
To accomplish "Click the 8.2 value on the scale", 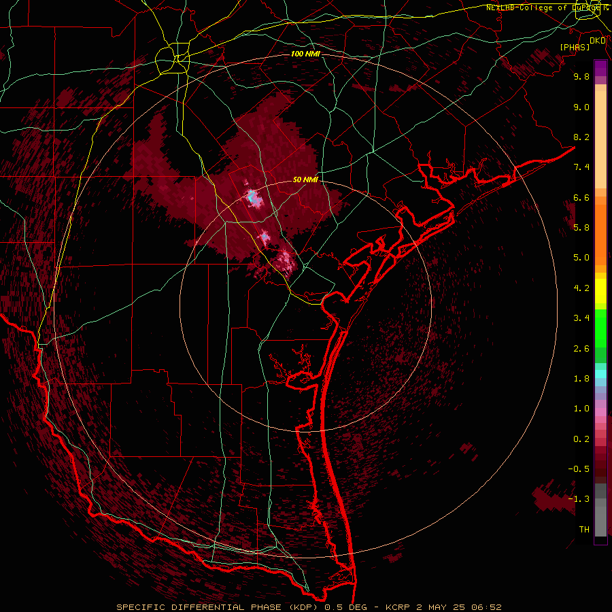I will [581, 137].
